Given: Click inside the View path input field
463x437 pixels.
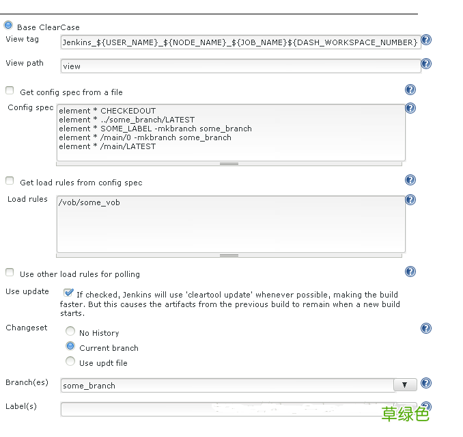Looking at the screenshot, I should point(240,66).
